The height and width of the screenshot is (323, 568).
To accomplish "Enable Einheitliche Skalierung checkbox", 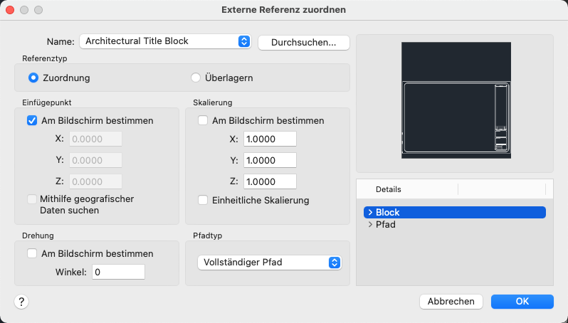I will [203, 200].
